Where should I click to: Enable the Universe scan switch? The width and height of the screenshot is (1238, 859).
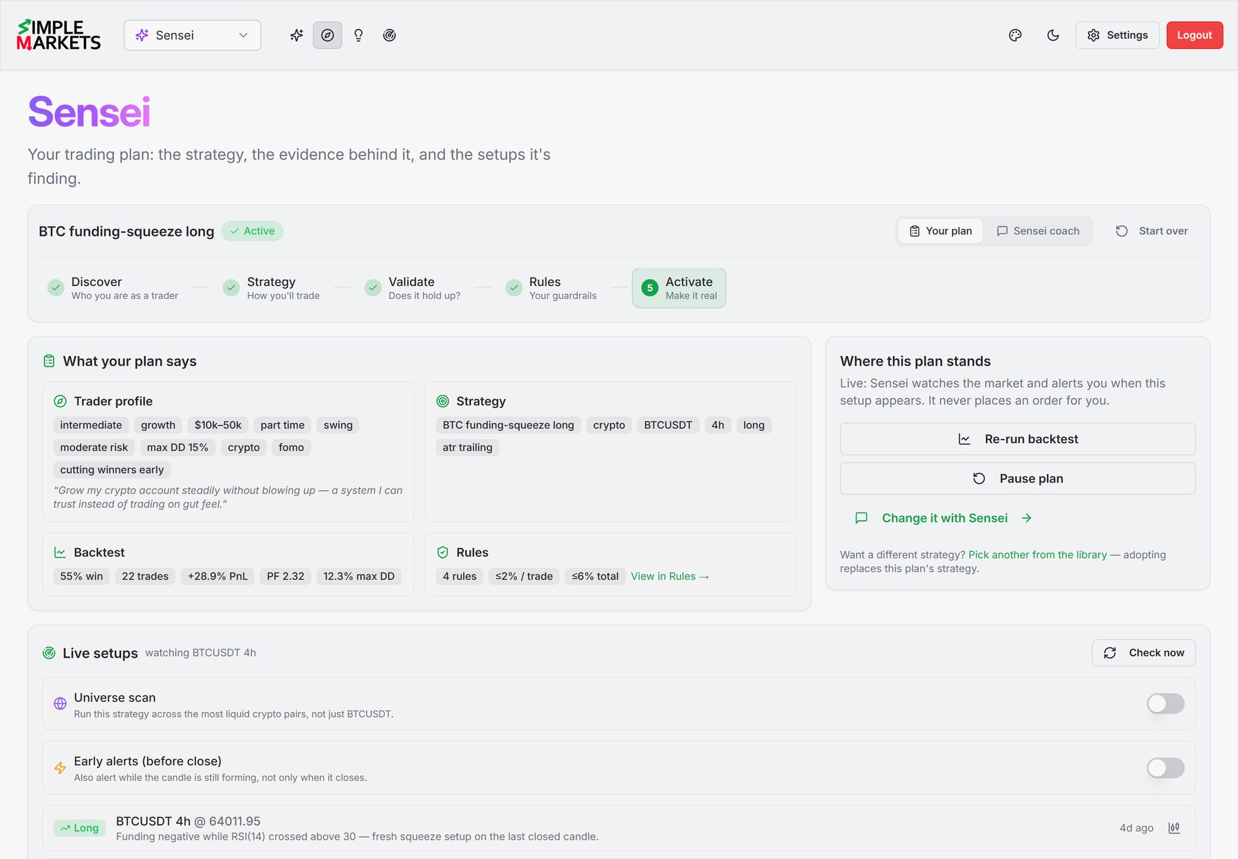tap(1165, 704)
